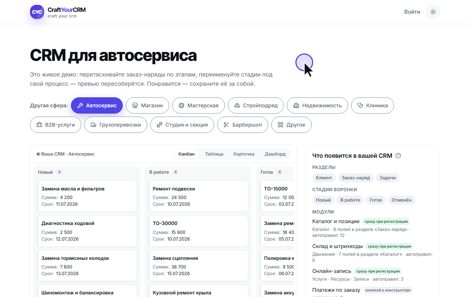Open the Замена масла и фильтров card
This screenshot has width=475, height=297.
point(87,196)
